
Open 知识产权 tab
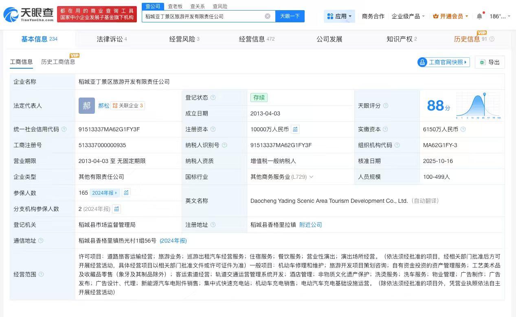(402, 39)
